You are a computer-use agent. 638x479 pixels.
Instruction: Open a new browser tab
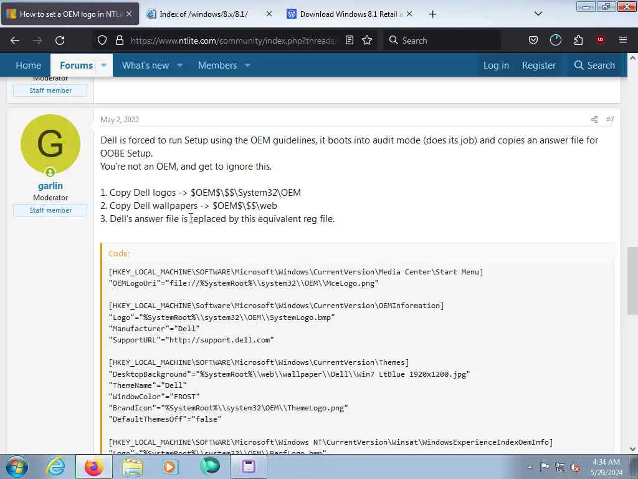tap(432, 14)
